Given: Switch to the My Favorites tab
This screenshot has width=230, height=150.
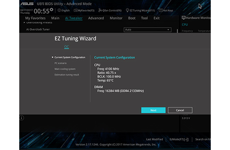Looking at the screenshot, I should (x=35, y=18).
